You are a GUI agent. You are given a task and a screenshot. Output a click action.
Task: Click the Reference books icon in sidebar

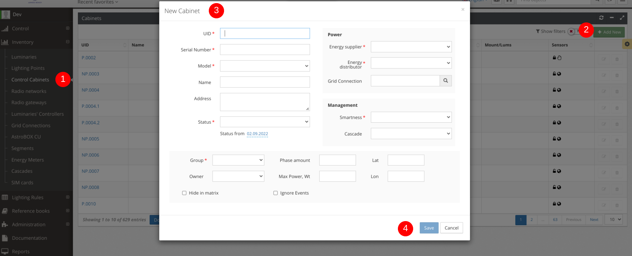click(x=5, y=211)
